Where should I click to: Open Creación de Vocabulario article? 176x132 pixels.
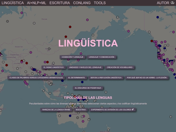[x=120, y=67]
